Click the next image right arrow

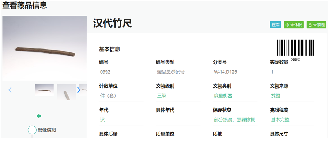pyautogui.click(x=79, y=90)
